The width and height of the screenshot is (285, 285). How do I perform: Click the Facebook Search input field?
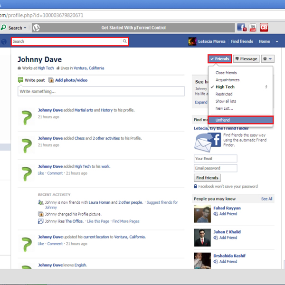66,41
